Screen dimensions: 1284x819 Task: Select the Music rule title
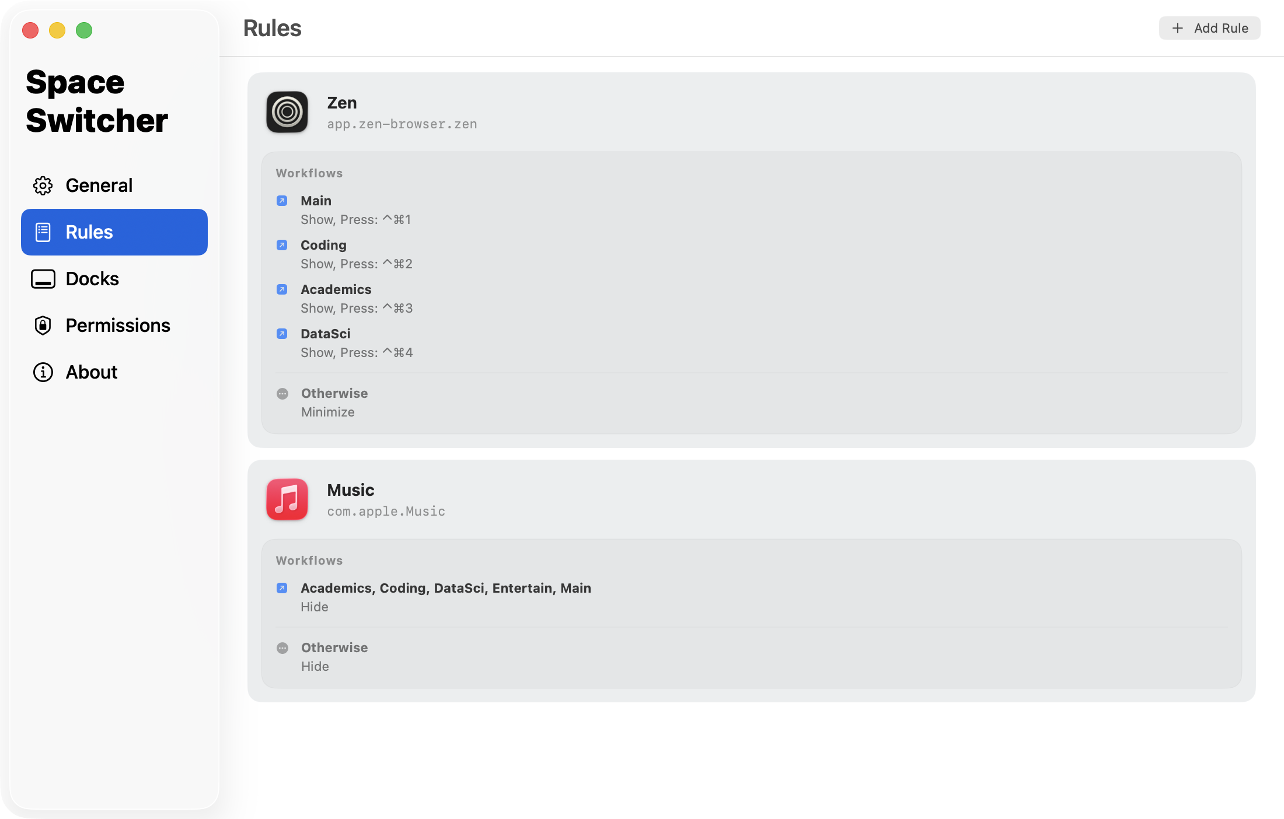click(351, 490)
